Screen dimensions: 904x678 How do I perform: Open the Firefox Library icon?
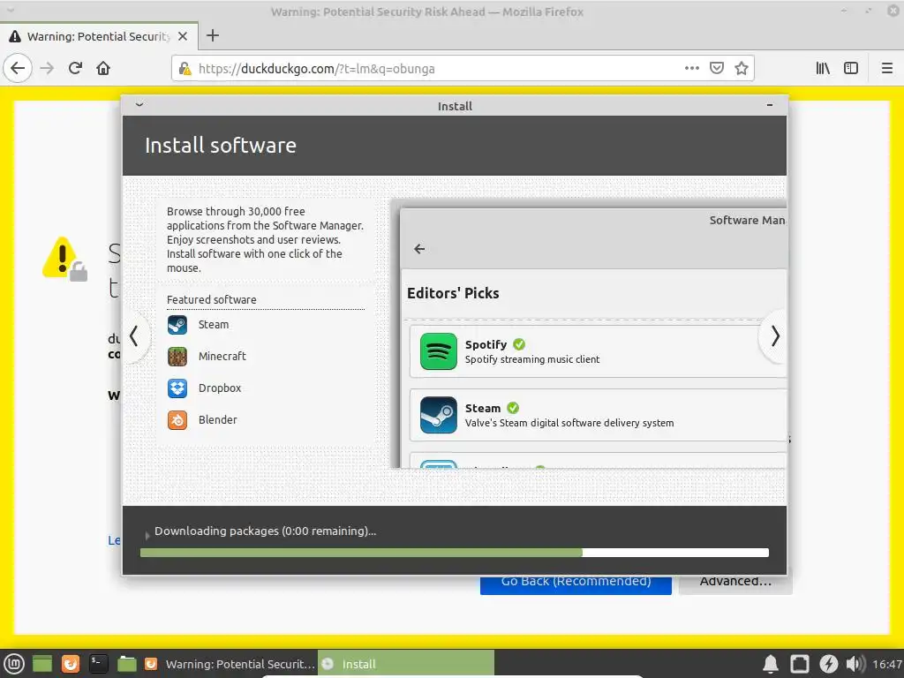coord(823,69)
